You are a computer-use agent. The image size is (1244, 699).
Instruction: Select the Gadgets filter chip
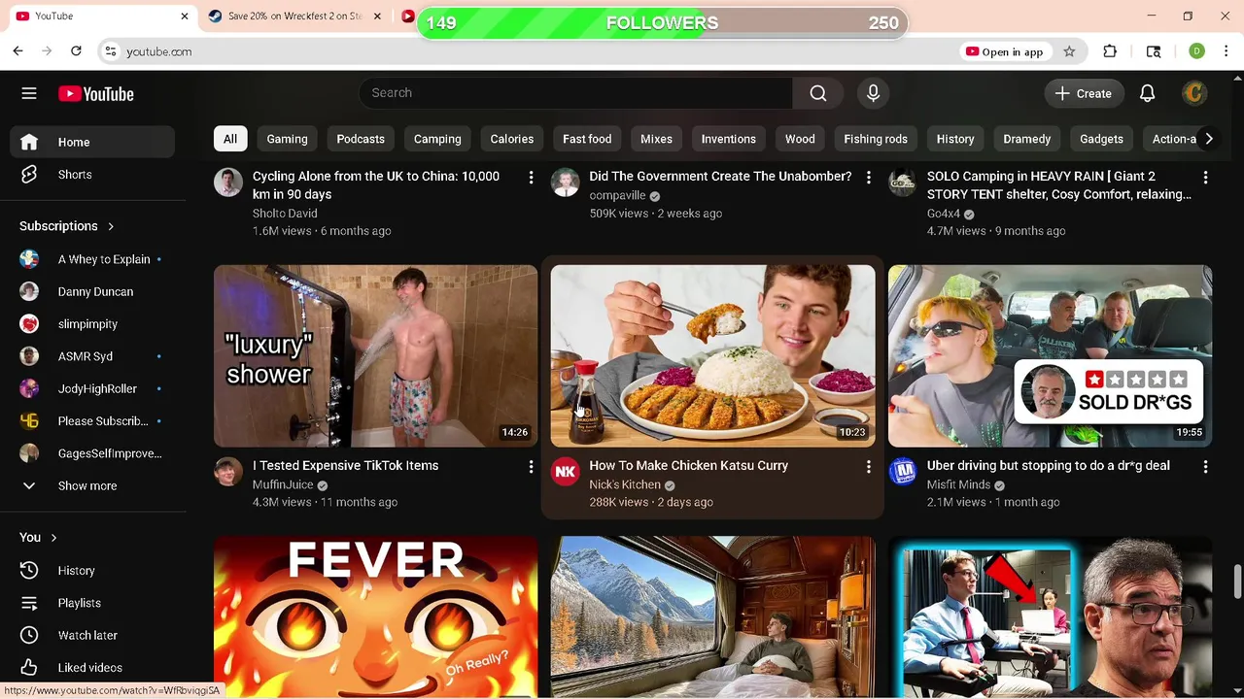click(1101, 139)
